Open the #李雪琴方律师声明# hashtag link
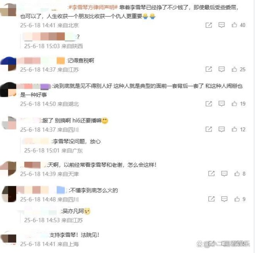 tap(93, 7)
